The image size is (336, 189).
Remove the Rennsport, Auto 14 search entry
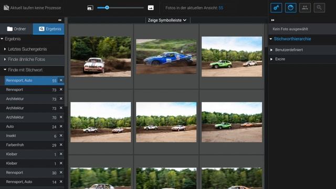(x=61, y=182)
